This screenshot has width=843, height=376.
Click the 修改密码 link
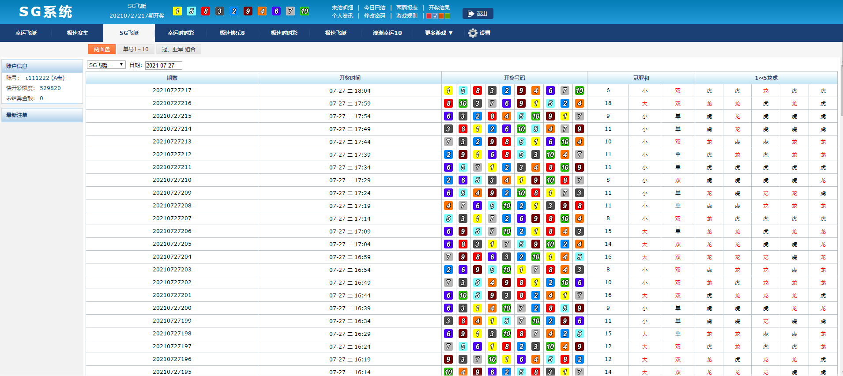pos(375,16)
